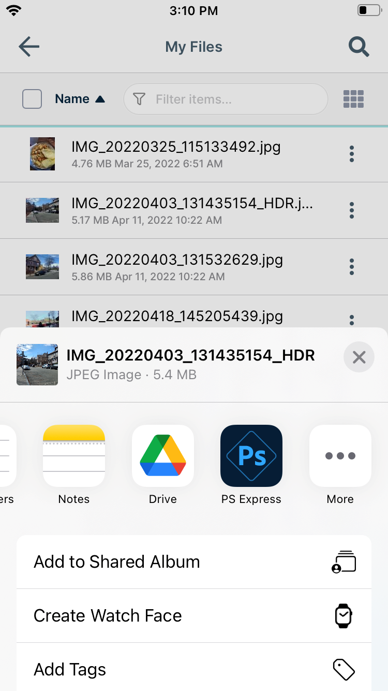The image size is (388, 691).
Task: Open the IMG_20220325_115133492.jpg food thumbnail
Action: [42, 154]
